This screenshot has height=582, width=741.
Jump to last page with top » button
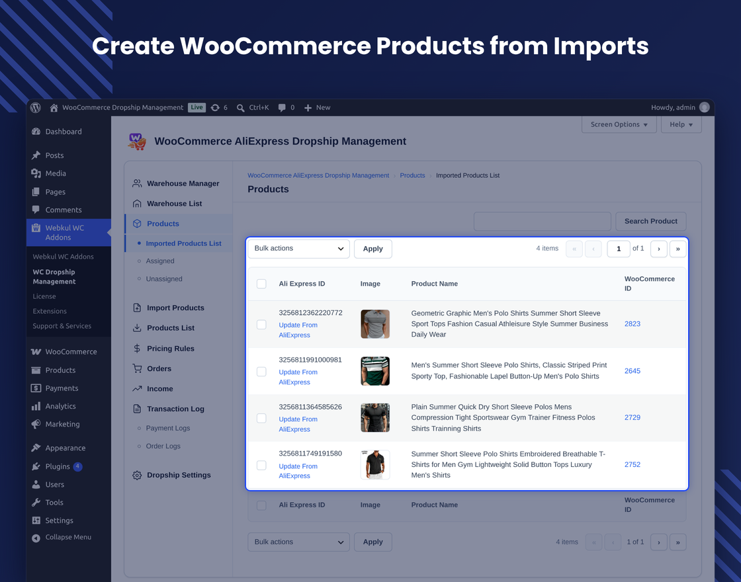677,249
